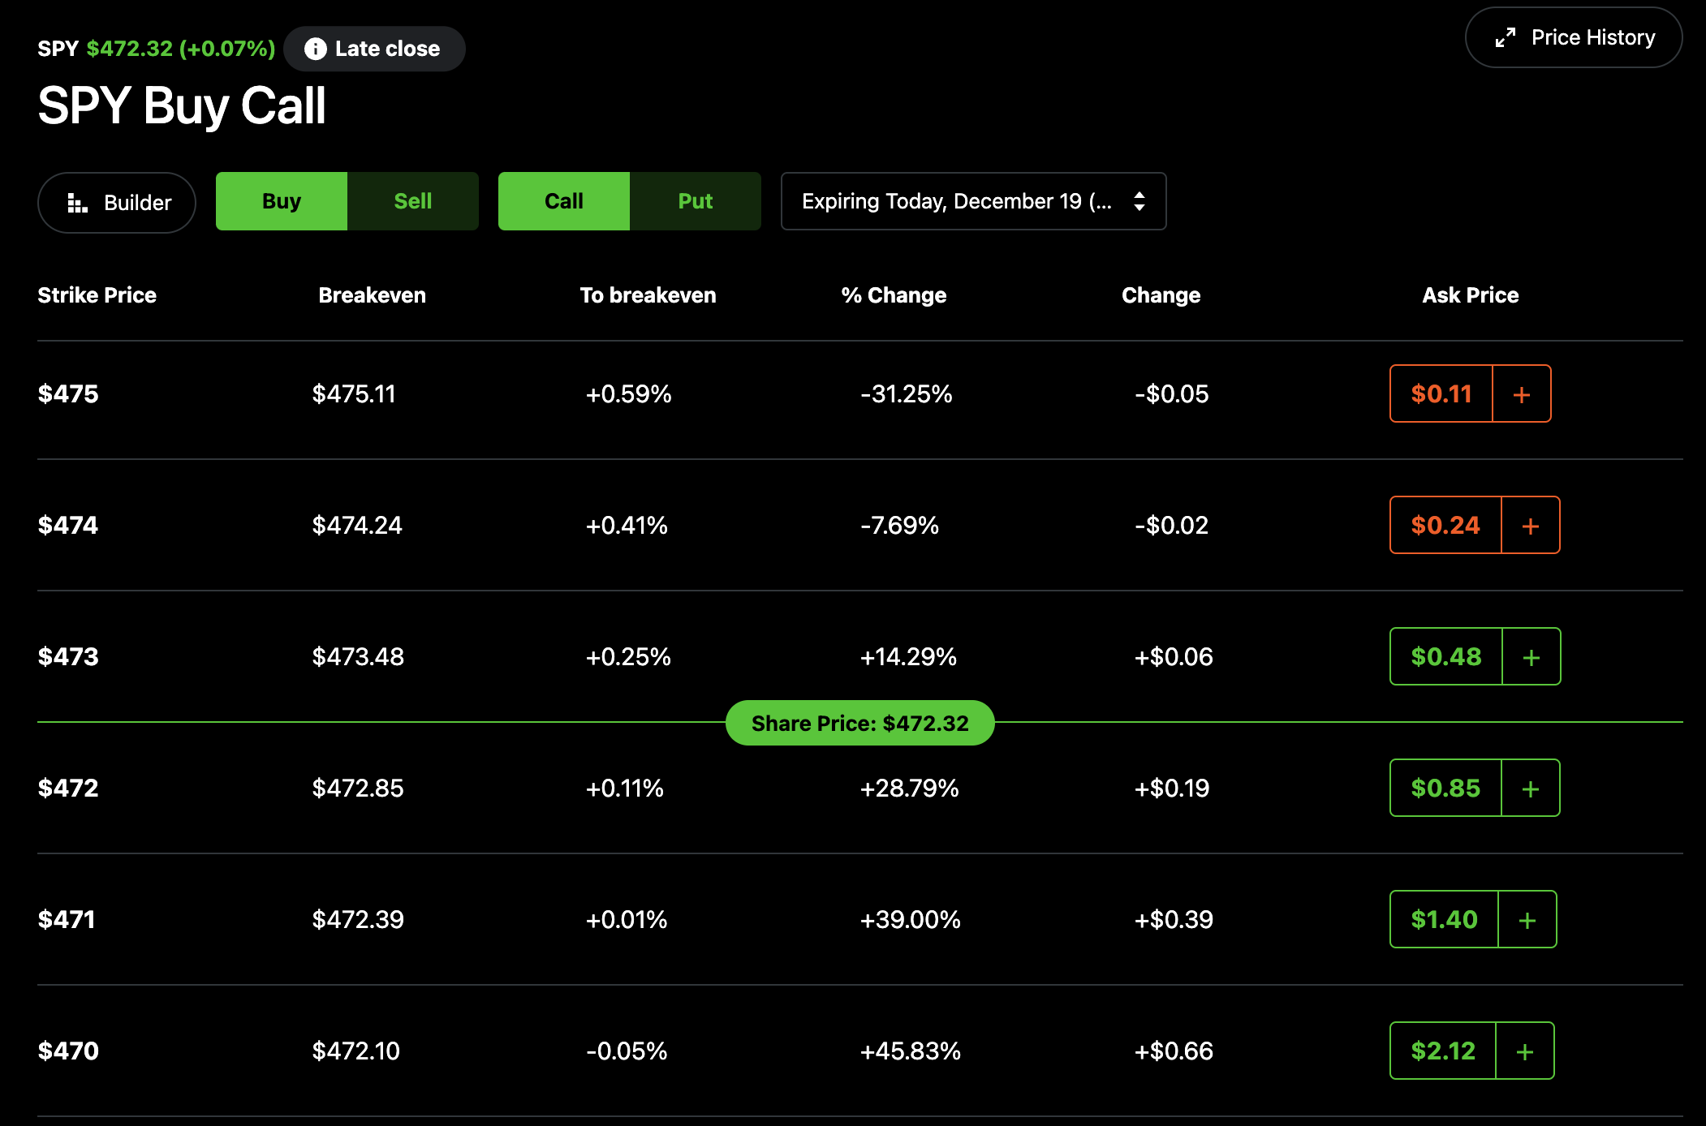The height and width of the screenshot is (1126, 1706).
Task: Click the -0.05% to breakeven value
Action: click(627, 1051)
